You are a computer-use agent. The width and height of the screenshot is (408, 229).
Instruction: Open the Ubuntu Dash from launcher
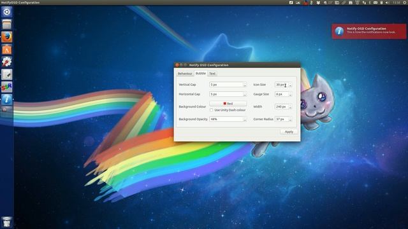click(7, 12)
